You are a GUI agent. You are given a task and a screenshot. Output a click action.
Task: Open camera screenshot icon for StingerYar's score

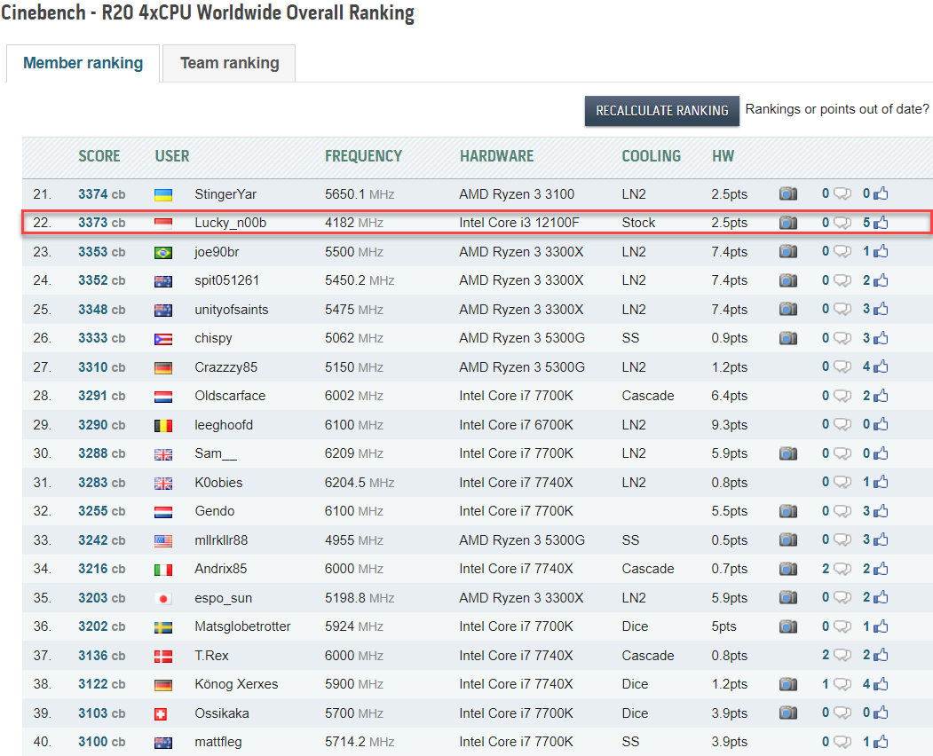[x=787, y=193]
